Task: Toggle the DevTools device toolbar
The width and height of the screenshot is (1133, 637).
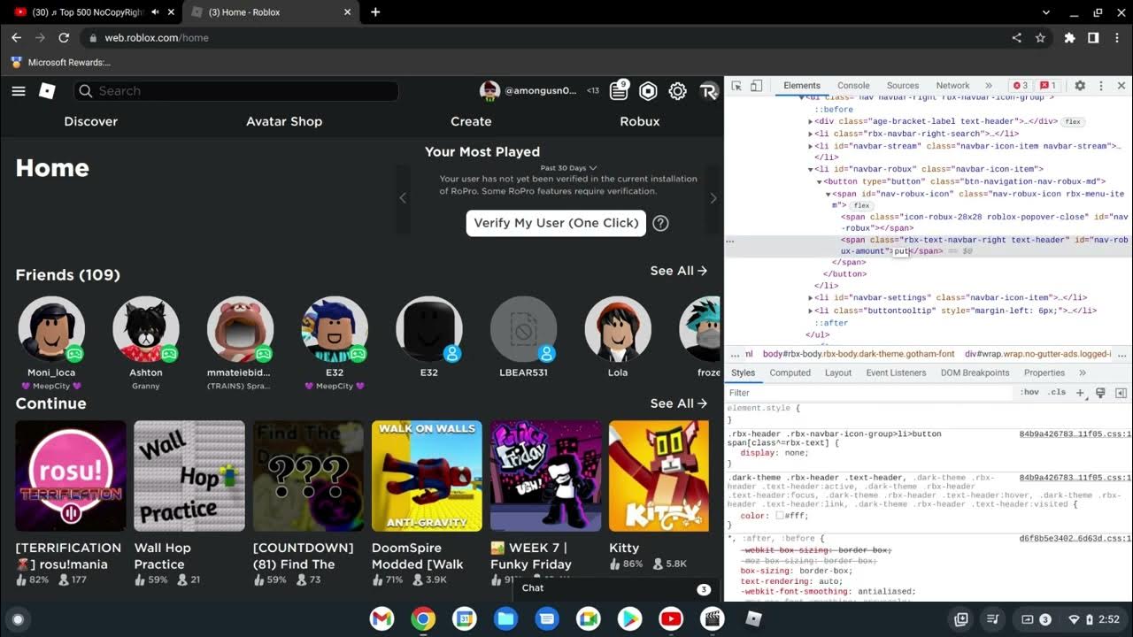Action: pyautogui.click(x=757, y=86)
